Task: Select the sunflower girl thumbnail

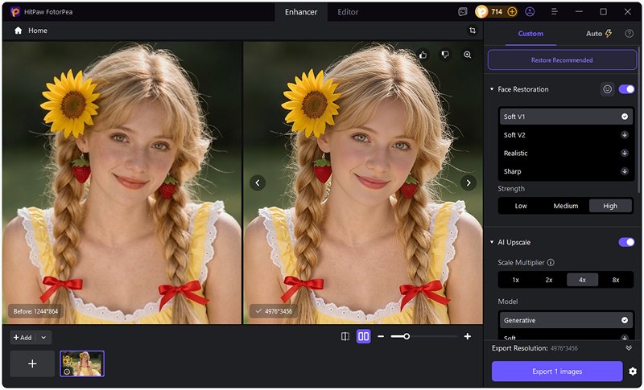Action: (82, 363)
